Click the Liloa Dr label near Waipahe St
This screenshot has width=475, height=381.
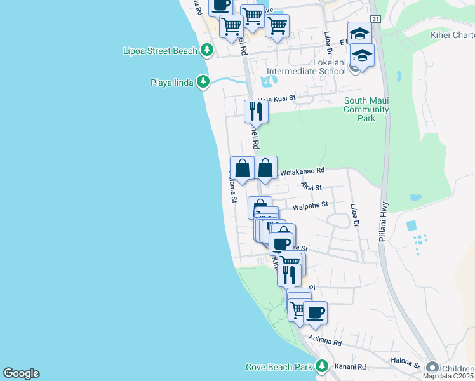(x=355, y=215)
